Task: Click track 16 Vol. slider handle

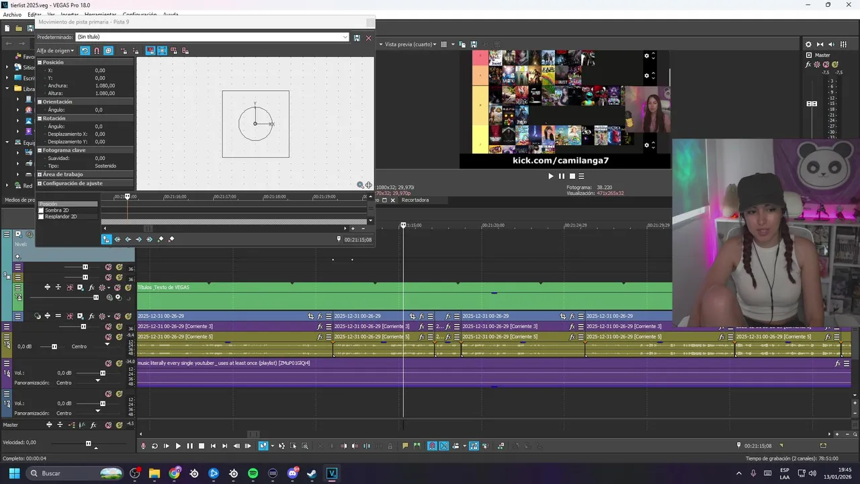Action: click(x=103, y=373)
